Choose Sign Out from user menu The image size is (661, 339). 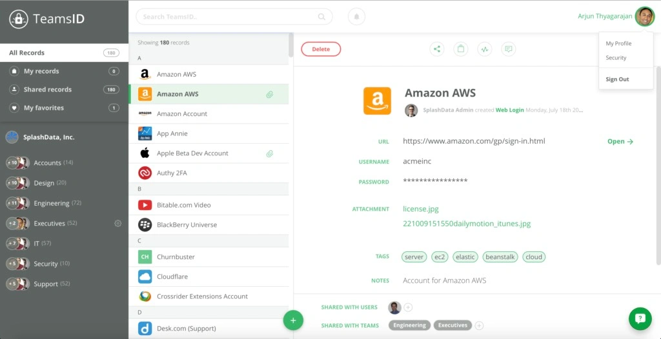[x=617, y=79]
